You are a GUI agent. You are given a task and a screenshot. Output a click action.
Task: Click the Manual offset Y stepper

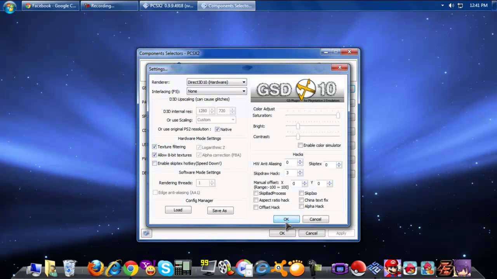[x=330, y=183]
